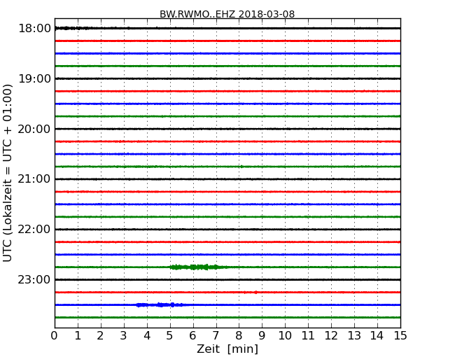Select the 11 minute tick label
This screenshot has width=455, height=364.
click(x=308, y=335)
